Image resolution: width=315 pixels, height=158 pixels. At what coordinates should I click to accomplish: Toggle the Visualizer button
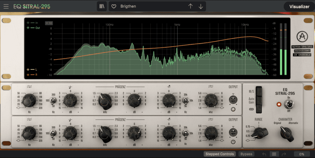point(299,7)
